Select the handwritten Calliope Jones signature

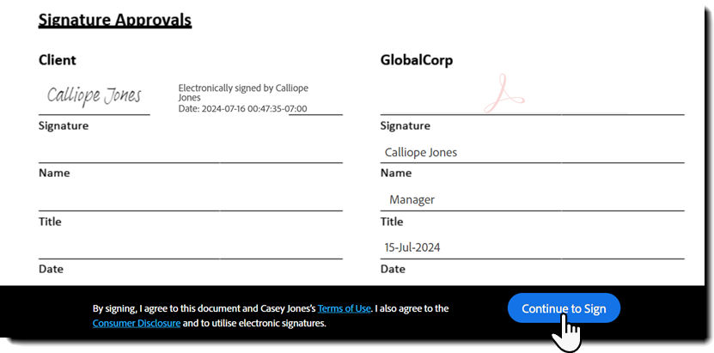95,95
